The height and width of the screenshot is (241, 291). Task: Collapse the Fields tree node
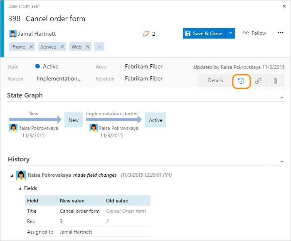tap(20, 188)
